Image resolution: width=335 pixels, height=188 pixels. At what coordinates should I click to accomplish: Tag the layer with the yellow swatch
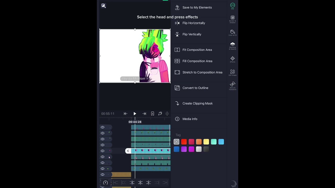206,142
